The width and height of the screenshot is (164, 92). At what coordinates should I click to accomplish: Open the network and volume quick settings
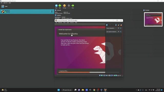click(151, 90)
